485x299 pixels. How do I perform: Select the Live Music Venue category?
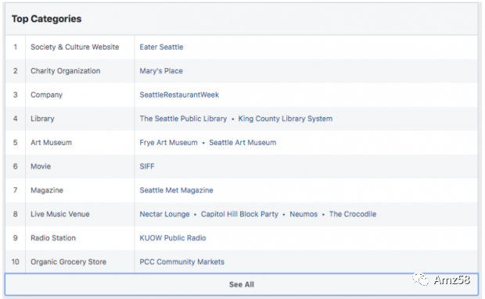point(60,214)
